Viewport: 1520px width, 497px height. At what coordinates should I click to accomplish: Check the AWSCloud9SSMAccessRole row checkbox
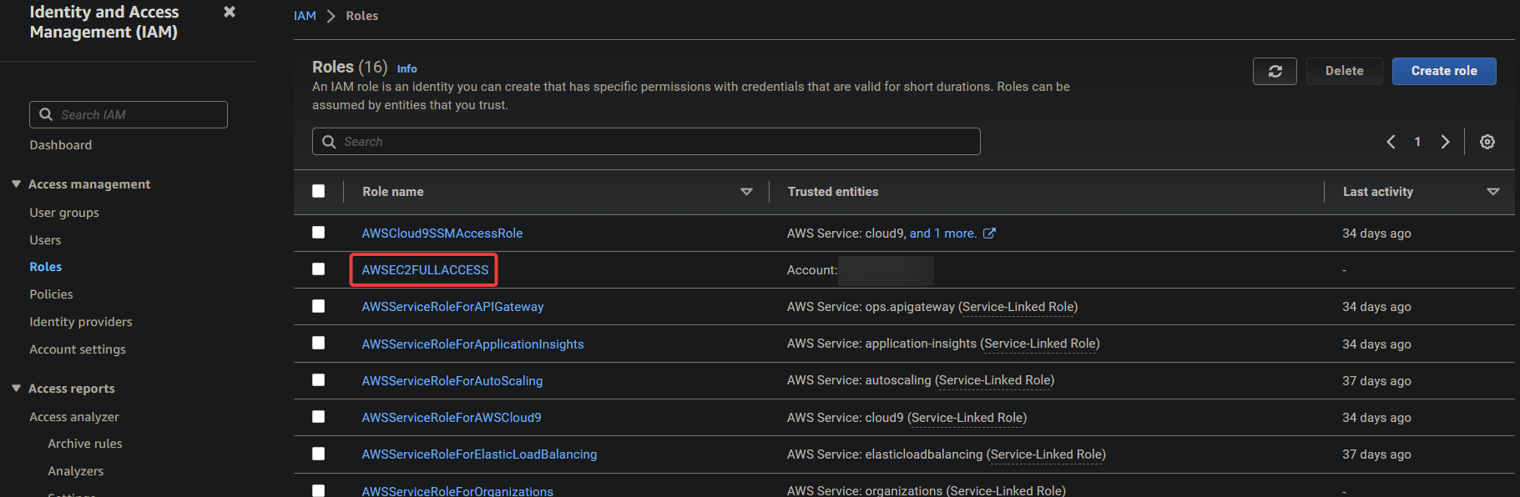[318, 233]
